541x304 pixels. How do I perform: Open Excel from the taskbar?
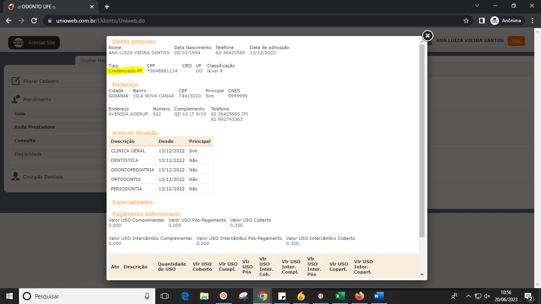click(x=340, y=296)
